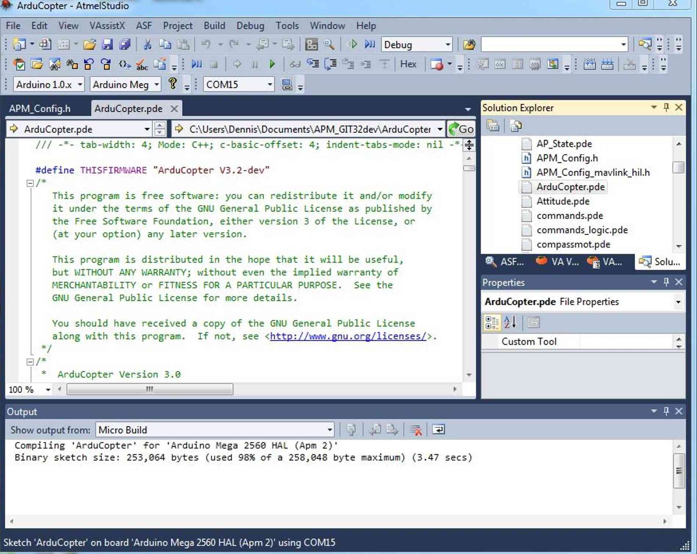
Task: Toggle auto-hide pin on Solution Explorer
Action: (x=665, y=108)
